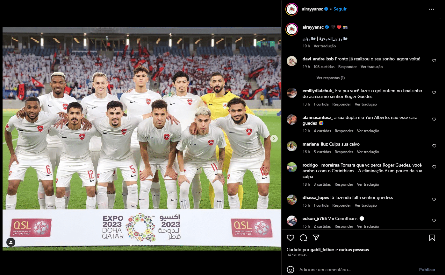445x275 pixels.
Task: Expand Ver respostas (1) replies
Action: coord(331,78)
